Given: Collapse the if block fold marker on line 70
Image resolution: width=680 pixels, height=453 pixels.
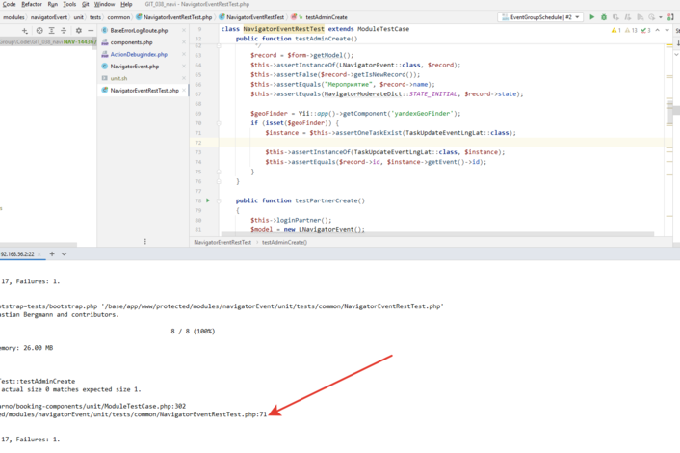Looking at the screenshot, I should click(x=219, y=123).
